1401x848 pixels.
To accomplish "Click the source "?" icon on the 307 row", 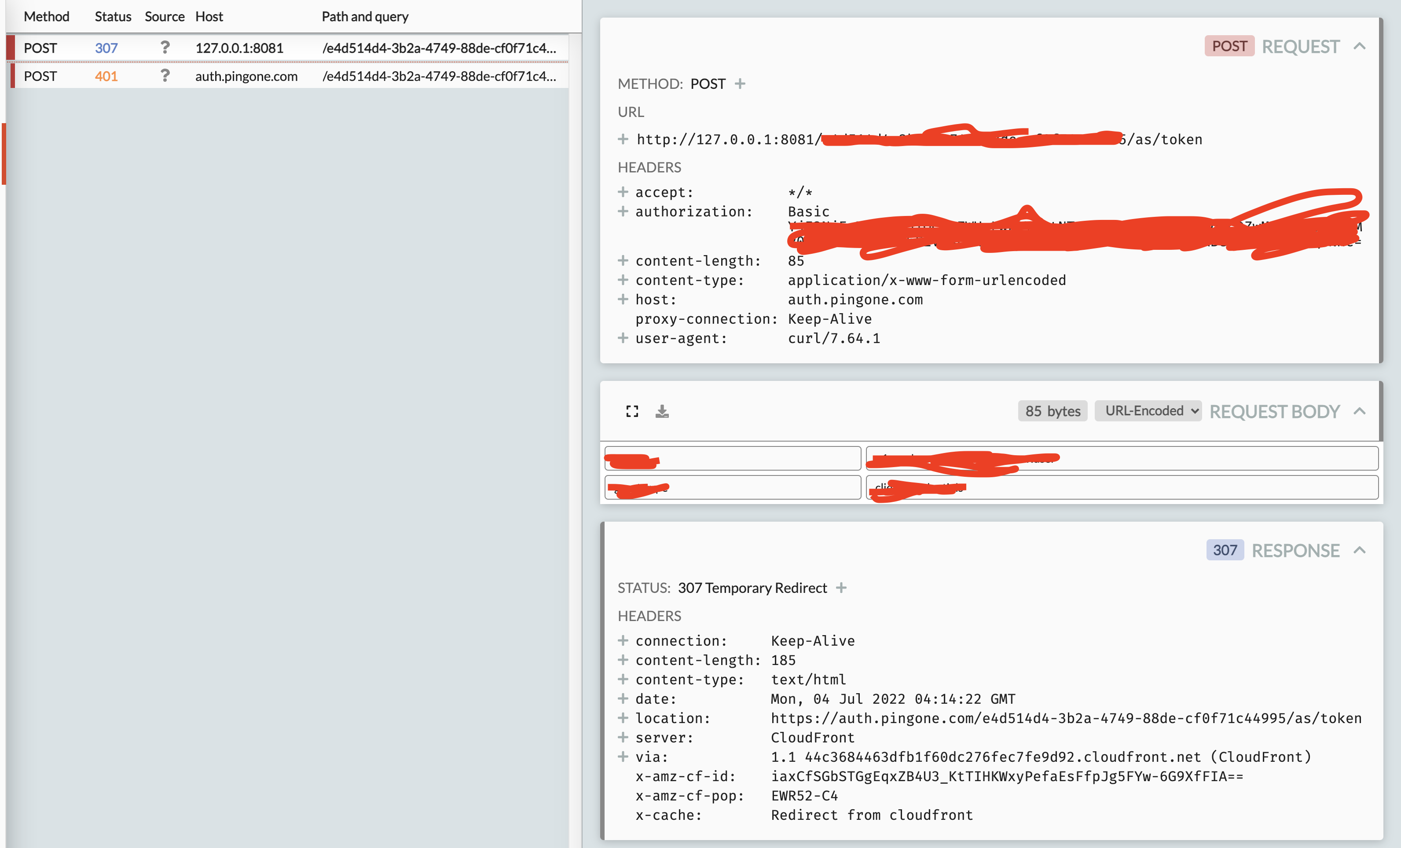I will [x=165, y=48].
